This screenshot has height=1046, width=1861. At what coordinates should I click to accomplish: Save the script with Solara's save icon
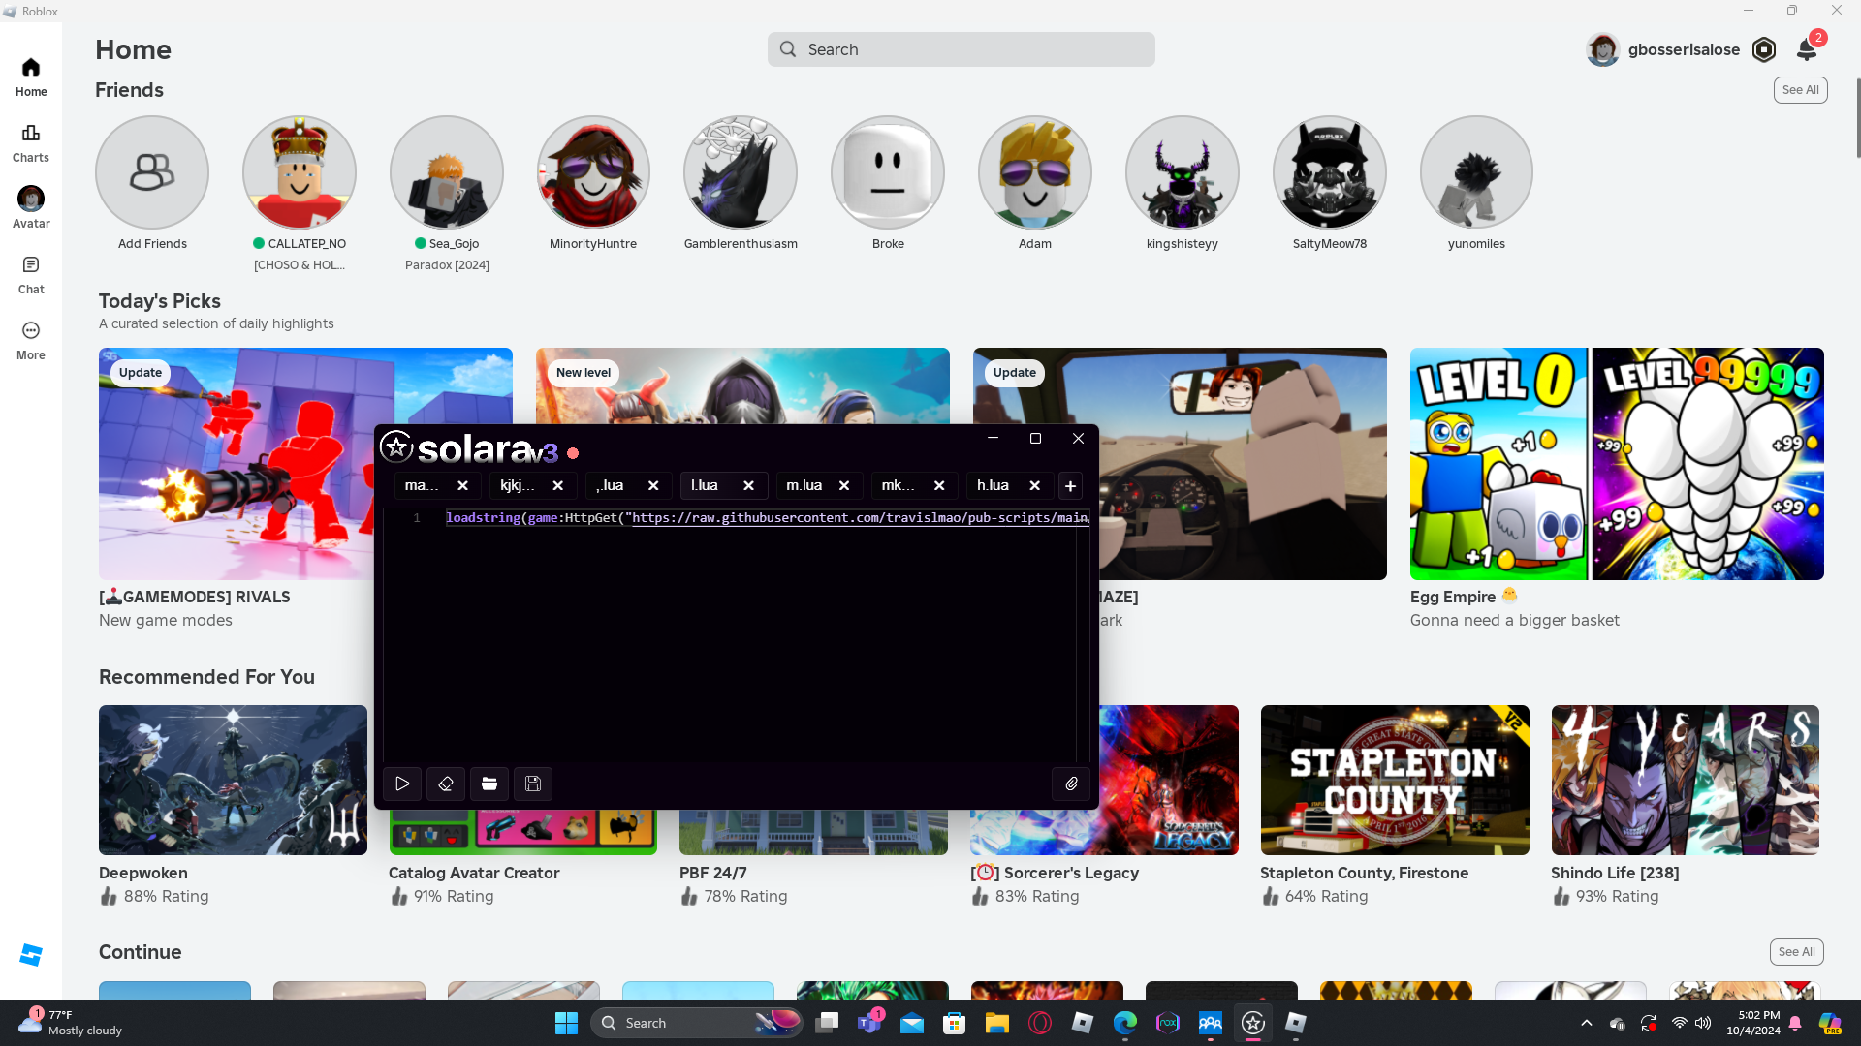click(x=533, y=784)
